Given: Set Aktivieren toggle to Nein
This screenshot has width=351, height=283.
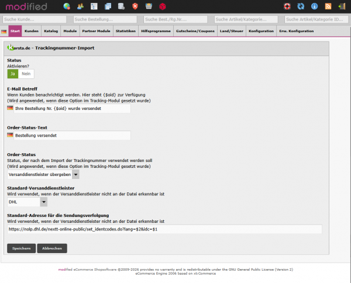Looking at the screenshot, I should pos(26,74).
